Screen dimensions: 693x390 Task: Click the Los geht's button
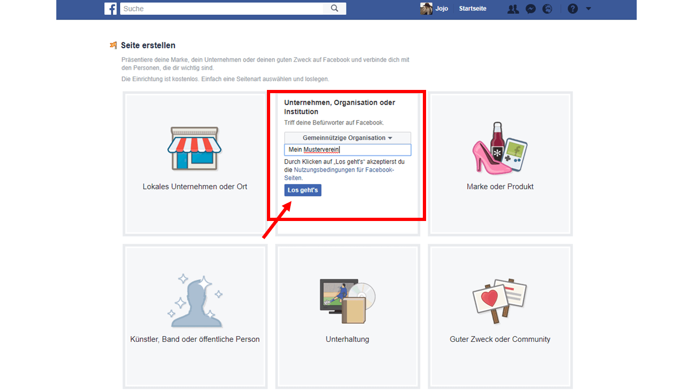point(303,190)
